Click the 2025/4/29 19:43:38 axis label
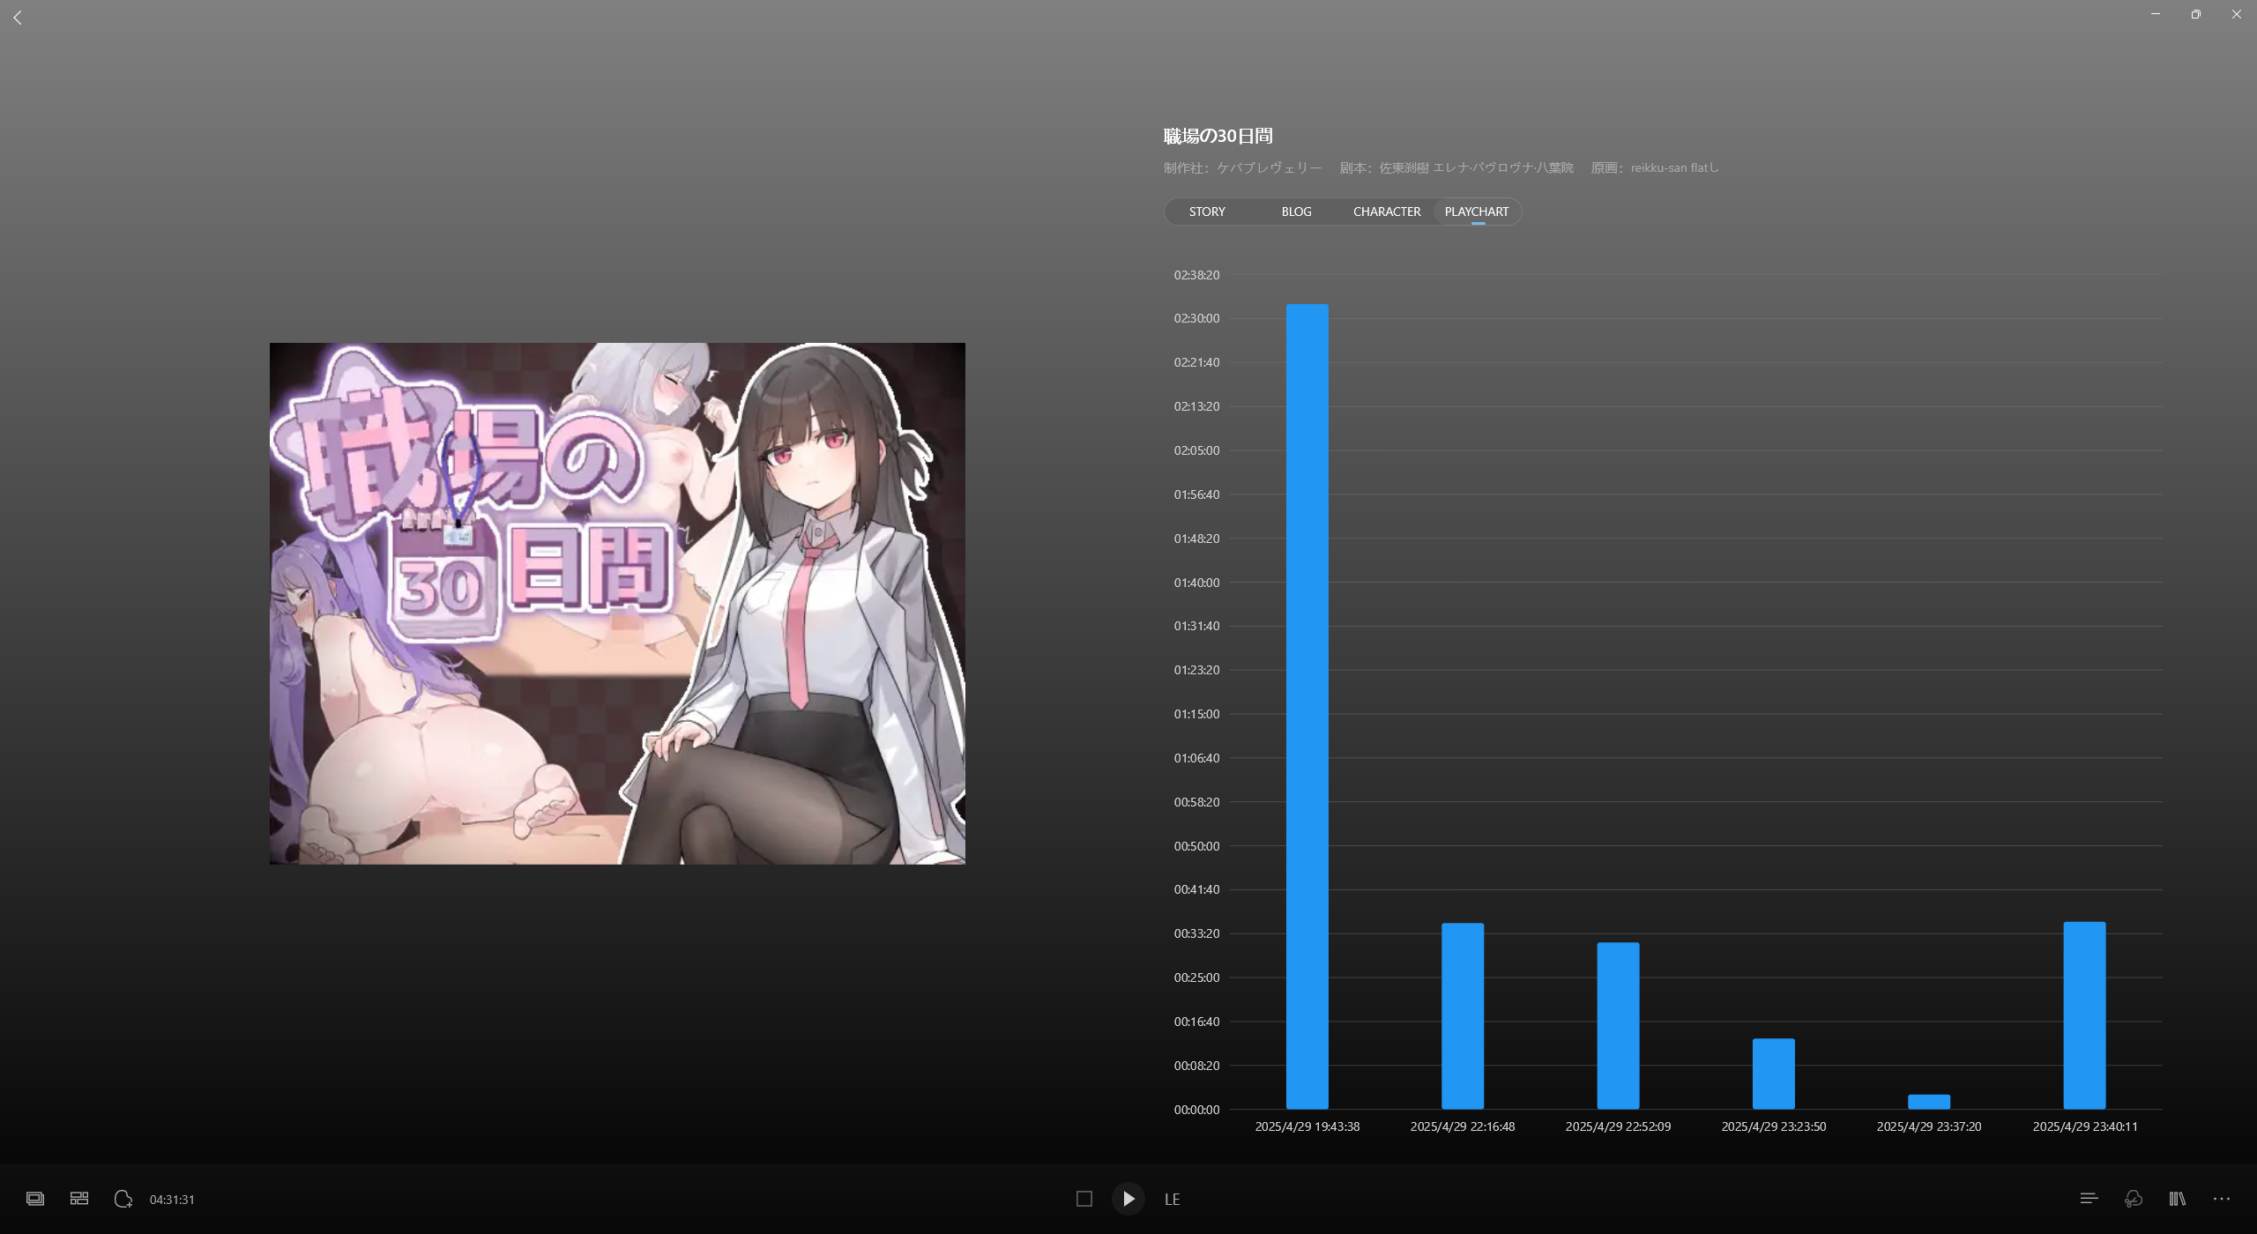This screenshot has width=2257, height=1234. pyautogui.click(x=1307, y=1126)
